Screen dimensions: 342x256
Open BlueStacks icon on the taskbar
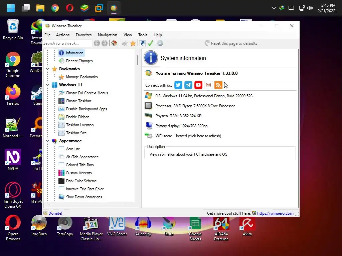click(84, 8)
